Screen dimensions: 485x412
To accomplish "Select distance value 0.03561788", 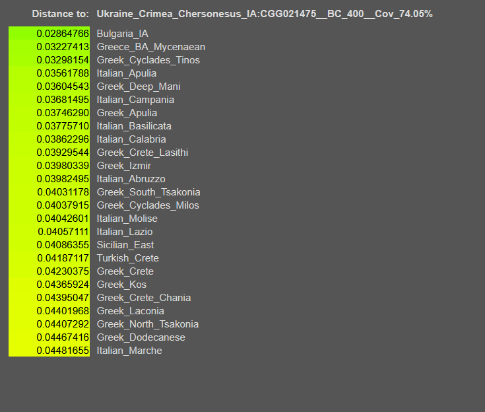I will click(63, 73).
